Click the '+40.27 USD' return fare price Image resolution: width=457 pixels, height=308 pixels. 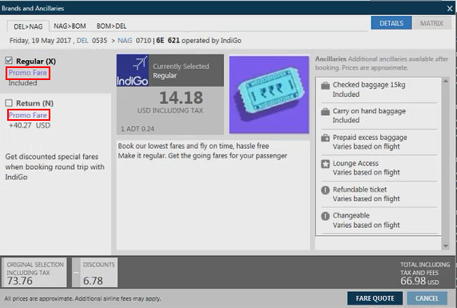(x=30, y=126)
